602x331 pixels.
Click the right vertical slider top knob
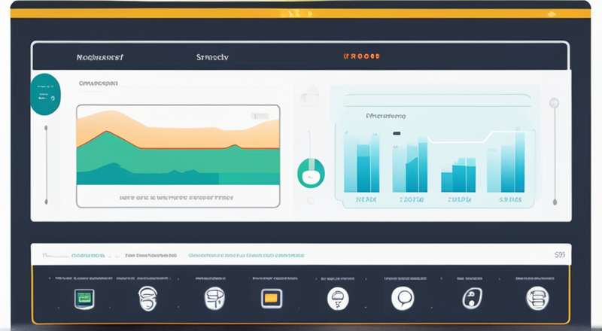point(554,103)
